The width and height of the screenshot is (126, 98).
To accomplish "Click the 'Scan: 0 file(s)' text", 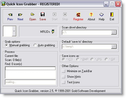I will (x=13, y=60).
